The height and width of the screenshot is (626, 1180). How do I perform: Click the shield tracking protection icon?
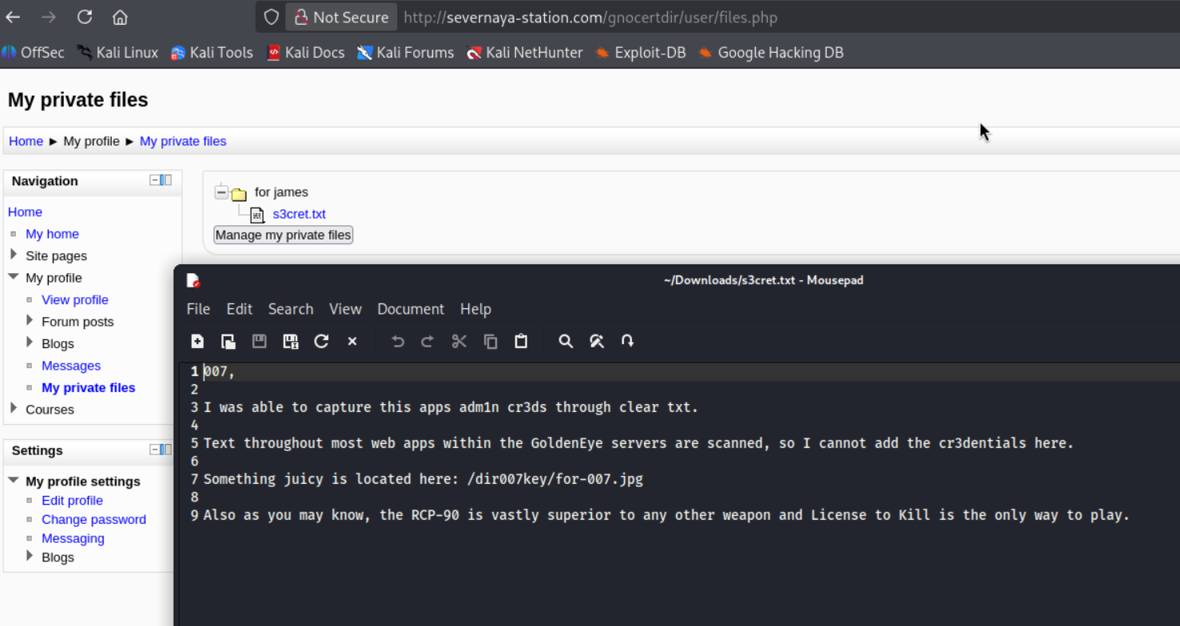coord(272,17)
